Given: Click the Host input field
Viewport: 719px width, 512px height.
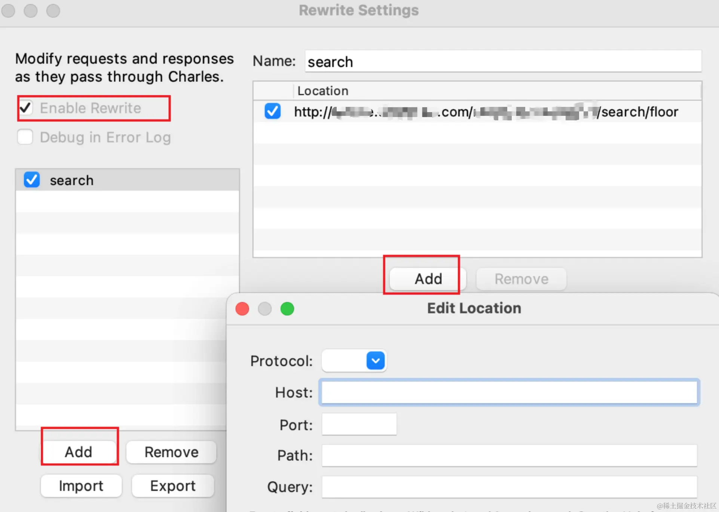Looking at the screenshot, I should pos(510,392).
